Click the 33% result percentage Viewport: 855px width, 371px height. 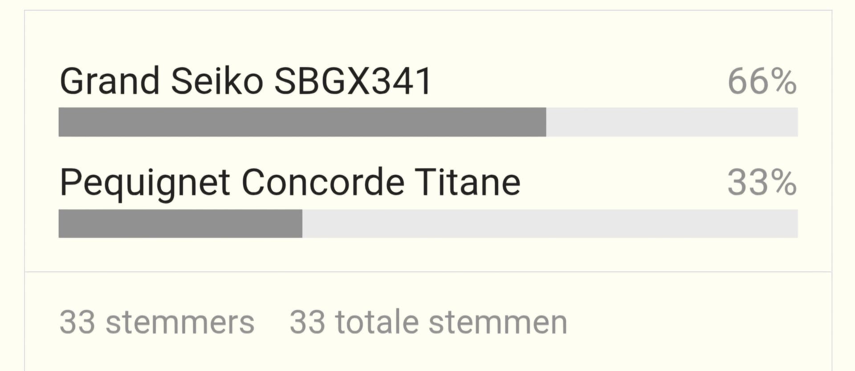pos(761,182)
